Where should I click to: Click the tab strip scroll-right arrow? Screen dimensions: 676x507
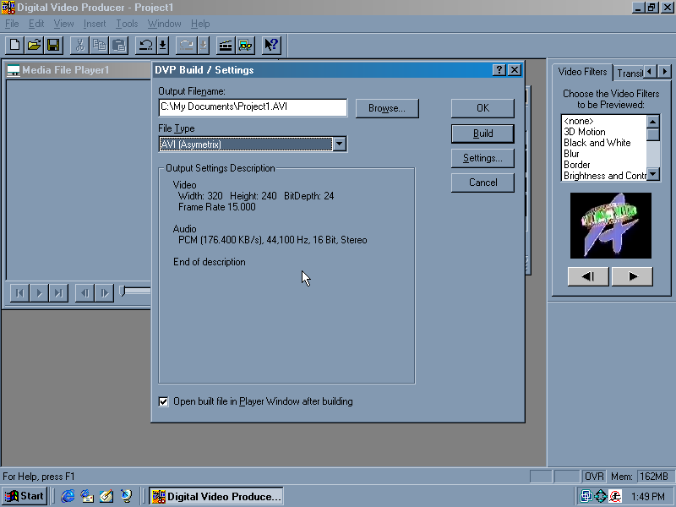click(664, 72)
